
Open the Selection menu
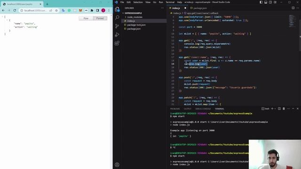[x=138, y=2]
